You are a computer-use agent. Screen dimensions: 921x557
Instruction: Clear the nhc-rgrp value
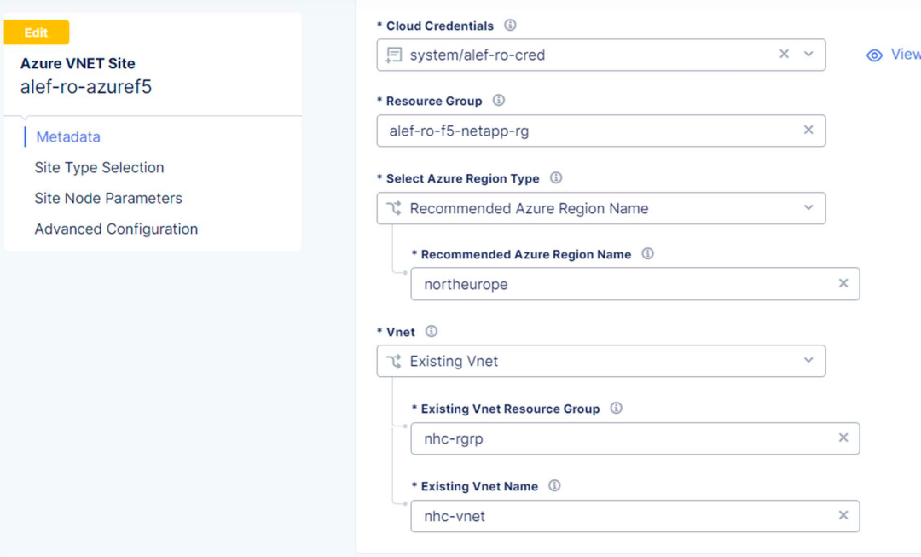tap(843, 438)
